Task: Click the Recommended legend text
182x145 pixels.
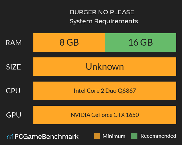Action: click(x=158, y=136)
